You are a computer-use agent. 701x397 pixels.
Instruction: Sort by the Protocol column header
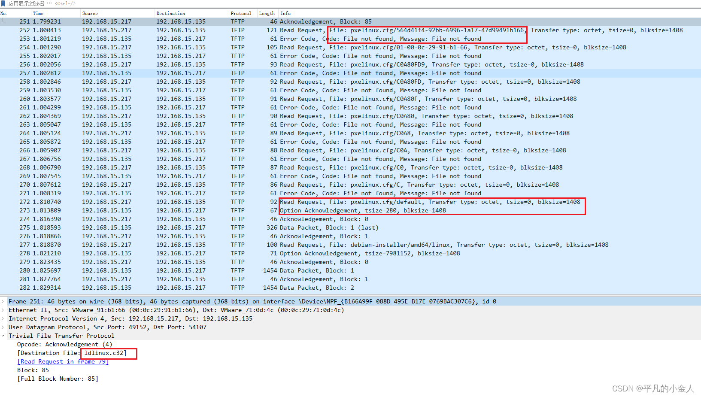pyautogui.click(x=243, y=13)
